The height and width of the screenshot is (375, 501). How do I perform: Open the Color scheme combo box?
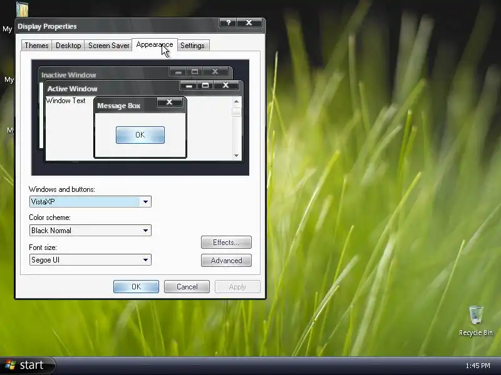[x=90, y=230]
